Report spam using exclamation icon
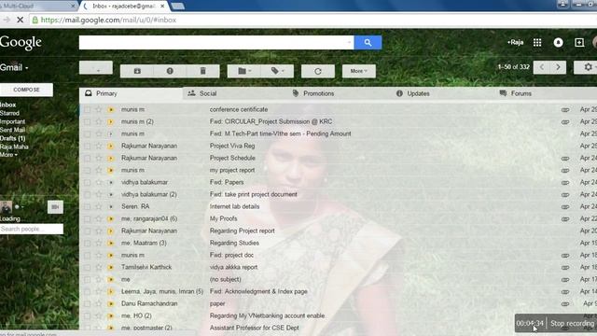 tap(170, 71)
